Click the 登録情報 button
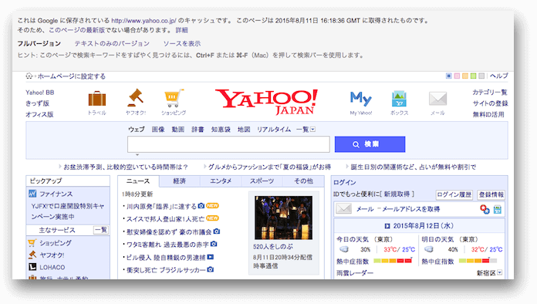 click(x=491, y=194)
